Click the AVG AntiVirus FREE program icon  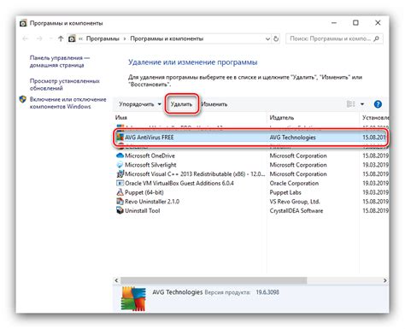pos(120,137)
